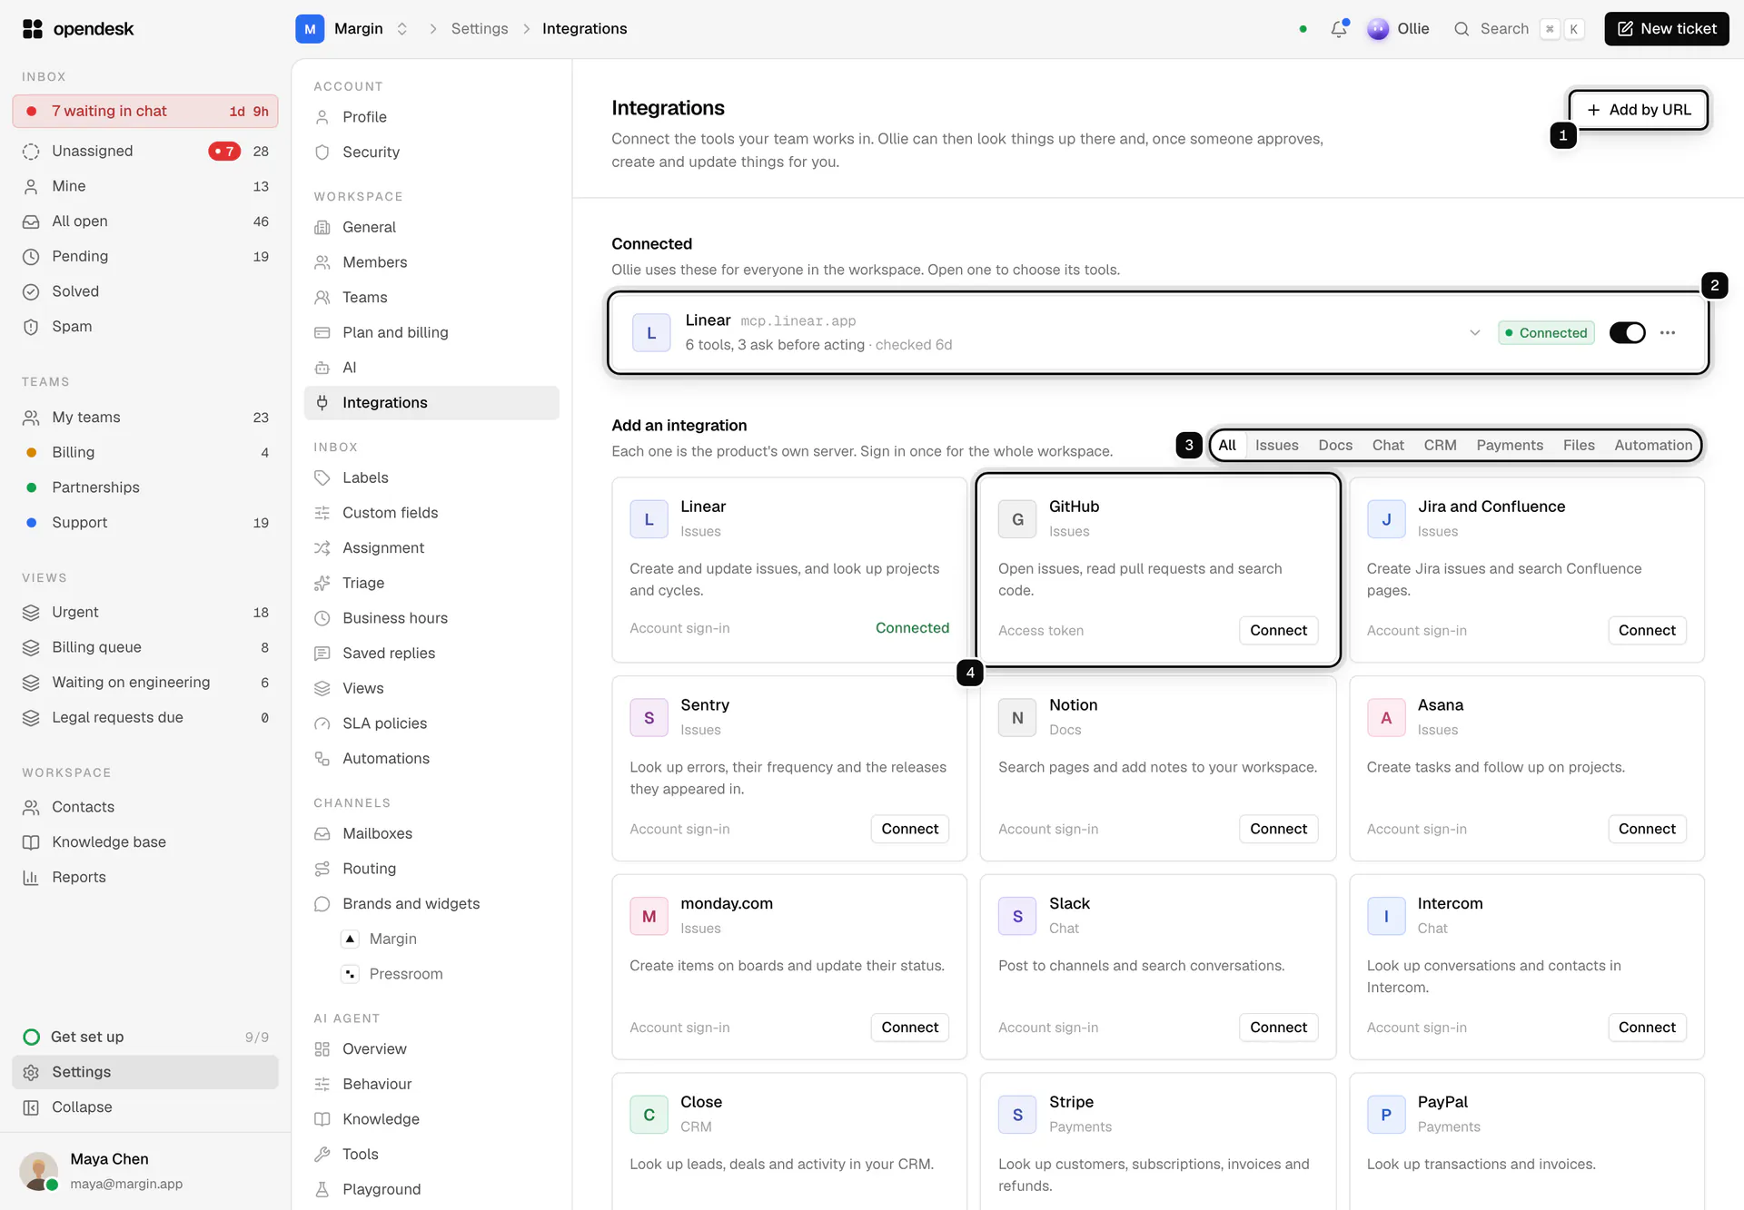The width and height of the screenshot is (1744, 1210).
Task: Click the Asana card A logo tile
Action: click(1386, 718)
